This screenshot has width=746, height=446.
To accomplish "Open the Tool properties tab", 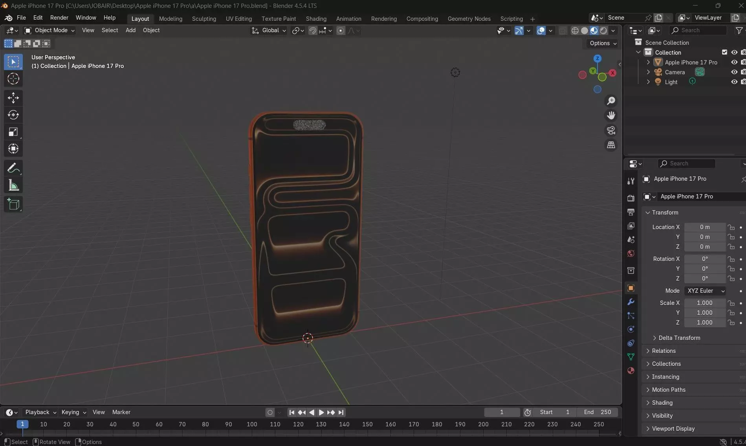I will 631,181.
